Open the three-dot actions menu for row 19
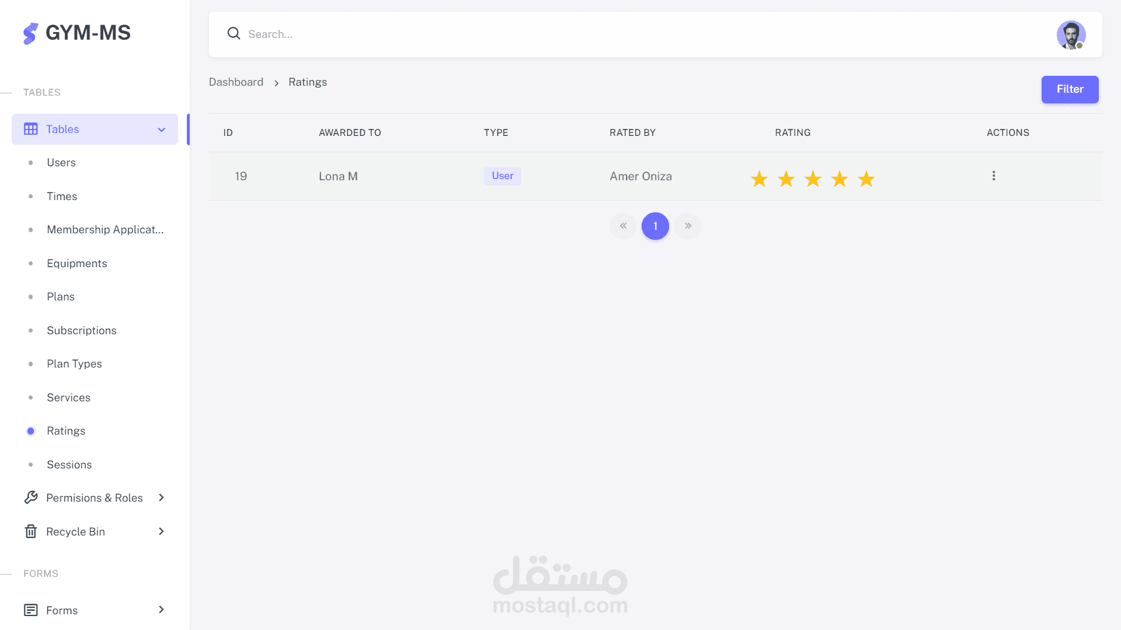 pos(993,176)
